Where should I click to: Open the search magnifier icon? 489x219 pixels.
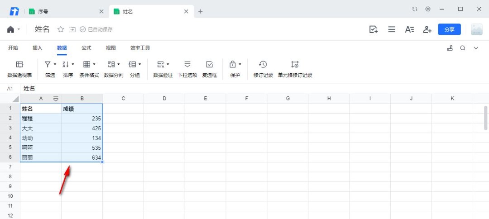463,48
